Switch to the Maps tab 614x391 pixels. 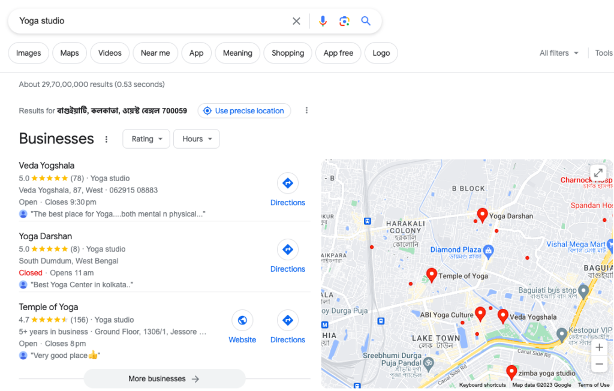tap(70, 53)
